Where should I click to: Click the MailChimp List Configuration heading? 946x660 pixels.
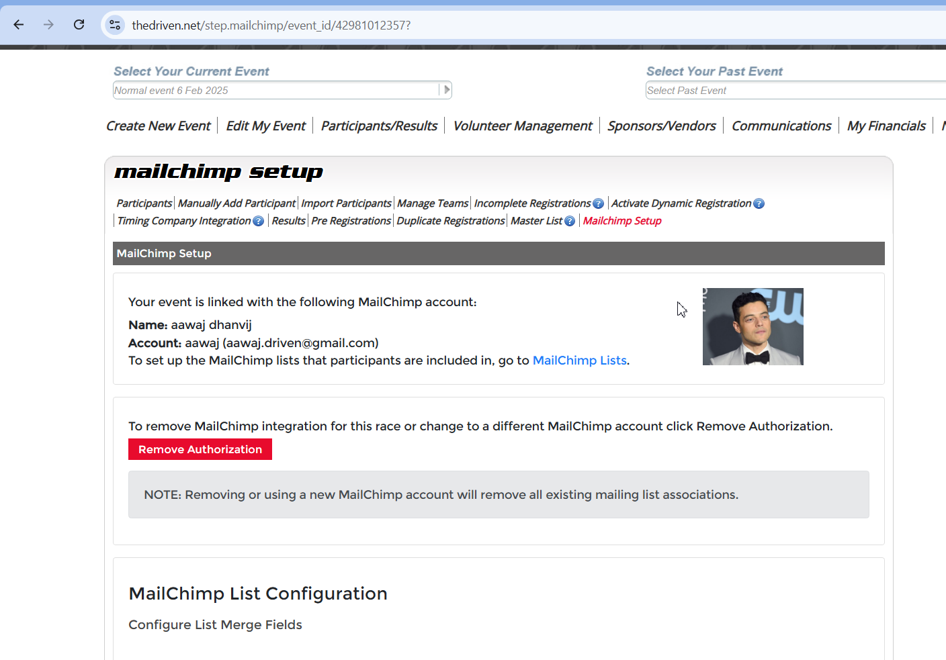tap(258, 594)
